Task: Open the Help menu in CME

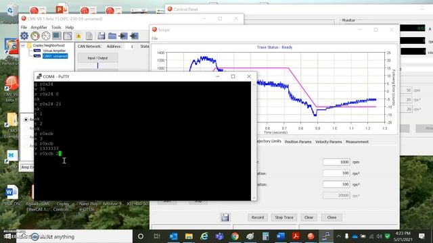Action: [69, 27]
